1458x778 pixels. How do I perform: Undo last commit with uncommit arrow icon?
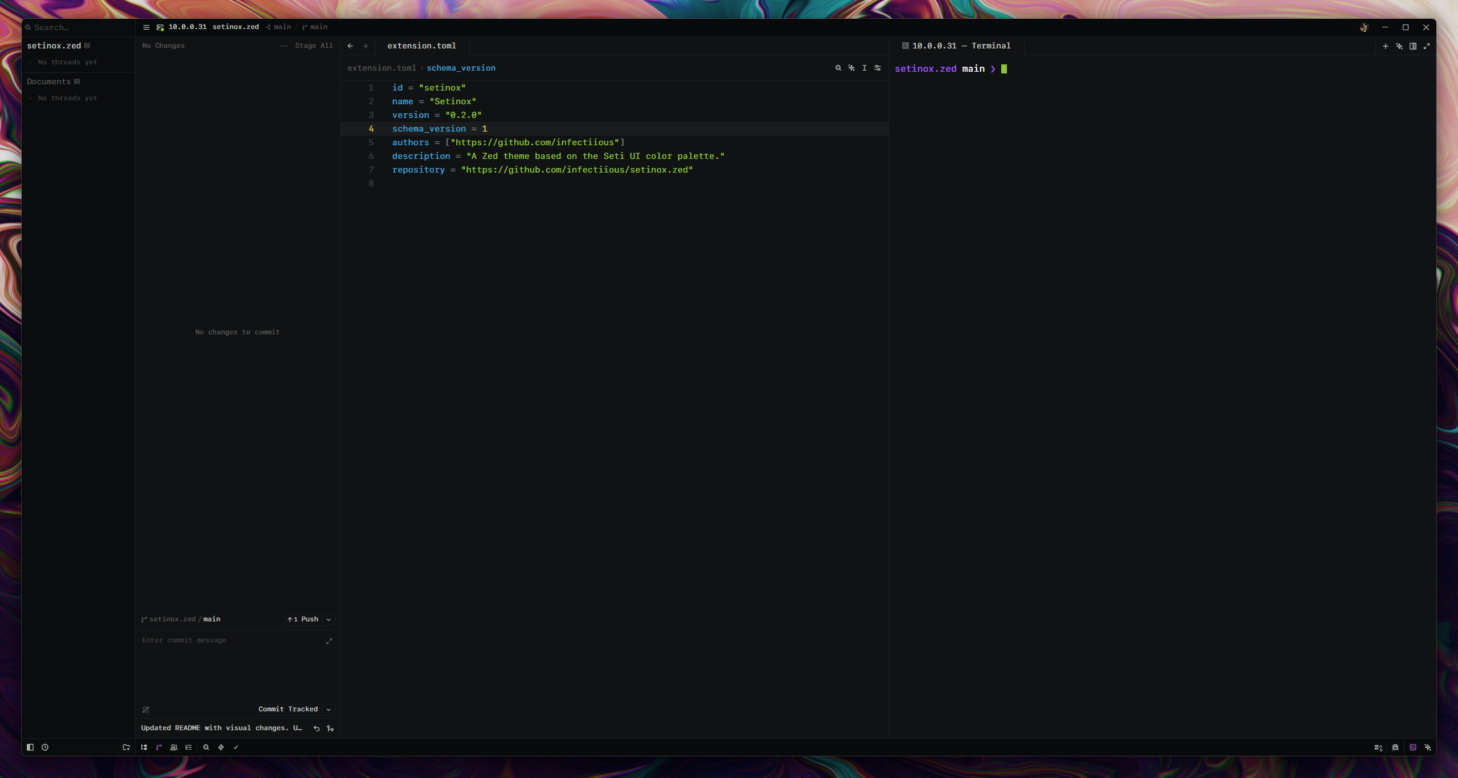317,728
